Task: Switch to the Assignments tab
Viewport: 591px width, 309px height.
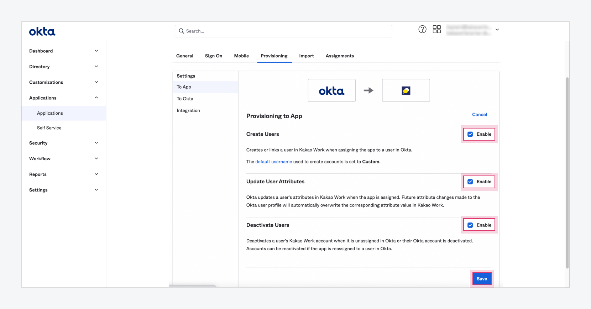Action: pyautogui.click(x=340, y=56)
